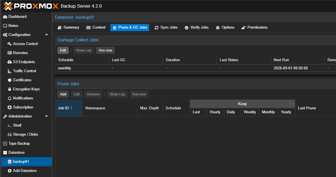
Task: Click Run now in Prune Jobs
Action: [139, 94]
